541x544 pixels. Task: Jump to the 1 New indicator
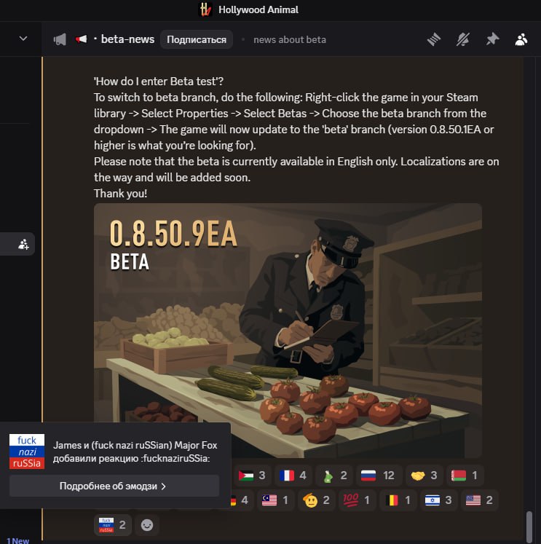click(18, 540)
